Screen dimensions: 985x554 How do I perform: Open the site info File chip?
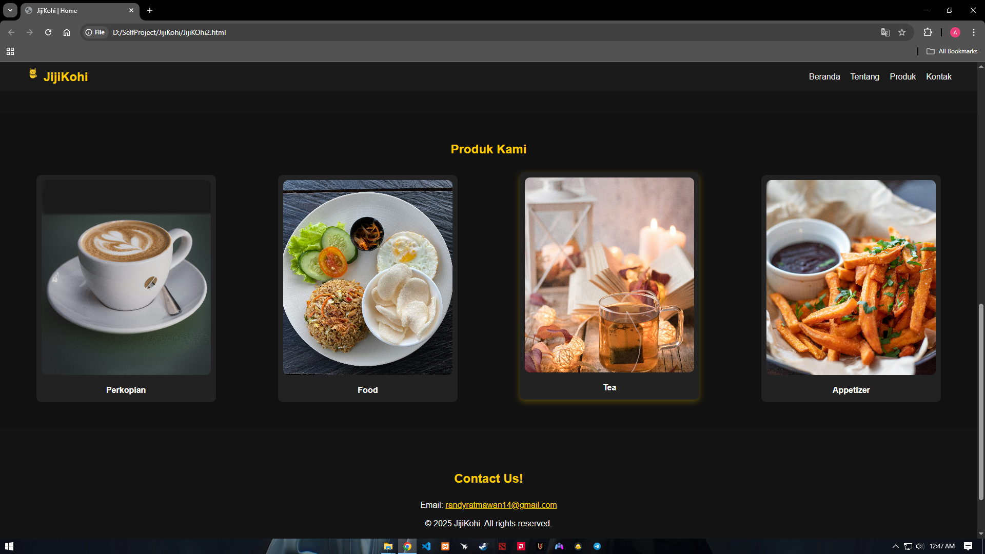95,32
